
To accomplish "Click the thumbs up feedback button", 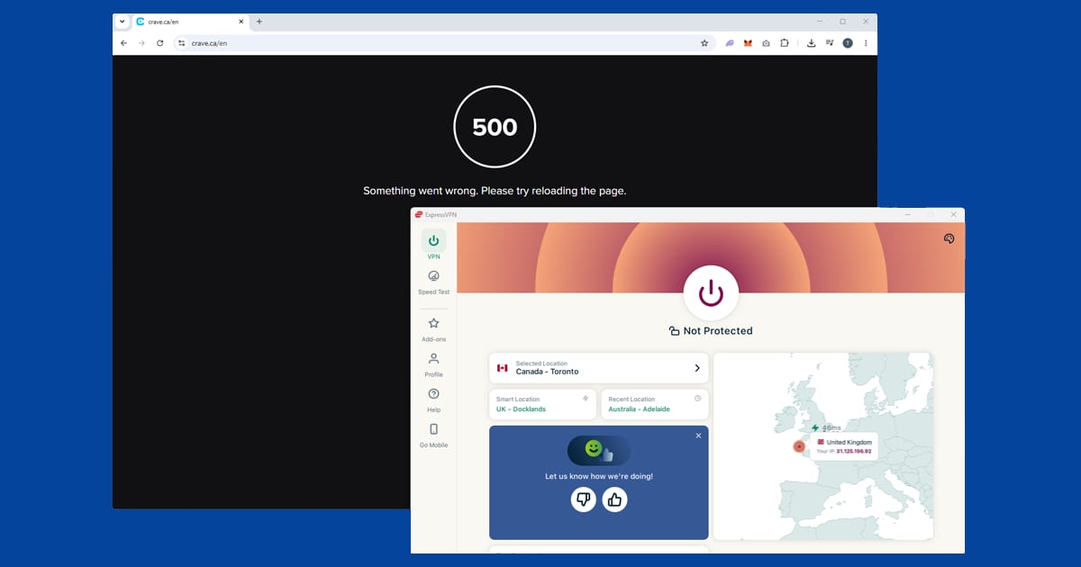I will (615, 499).
